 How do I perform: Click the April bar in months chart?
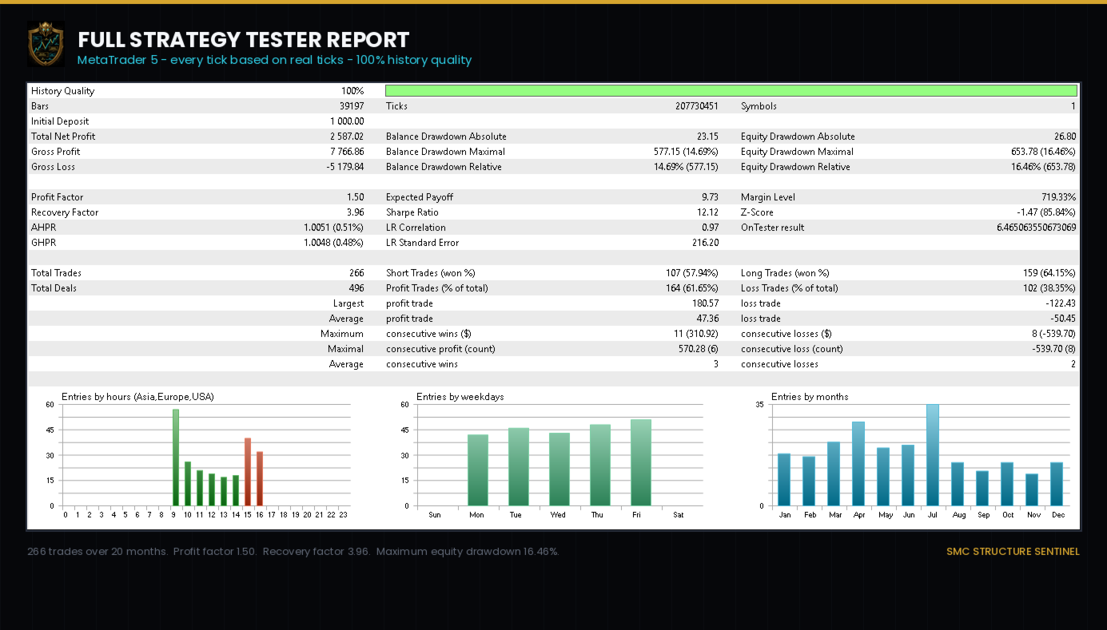[858, 464]
